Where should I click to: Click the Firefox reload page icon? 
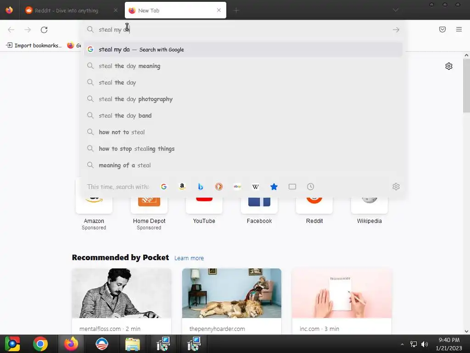44,30
